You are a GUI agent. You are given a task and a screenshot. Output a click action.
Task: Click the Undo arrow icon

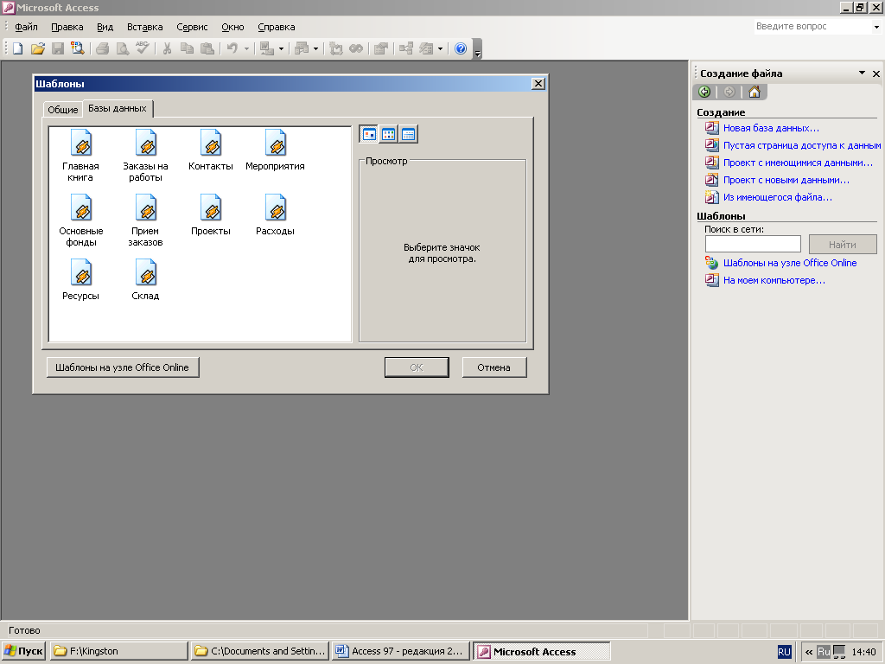tap(232, 48)
